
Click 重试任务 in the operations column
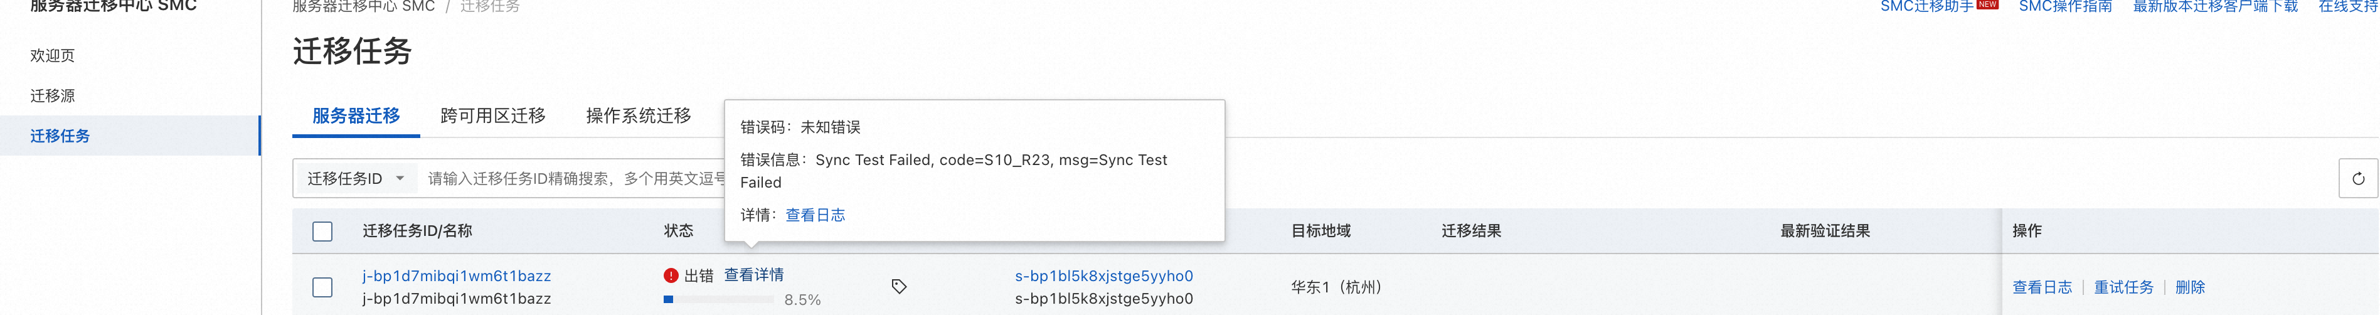tap(2123, 287)
